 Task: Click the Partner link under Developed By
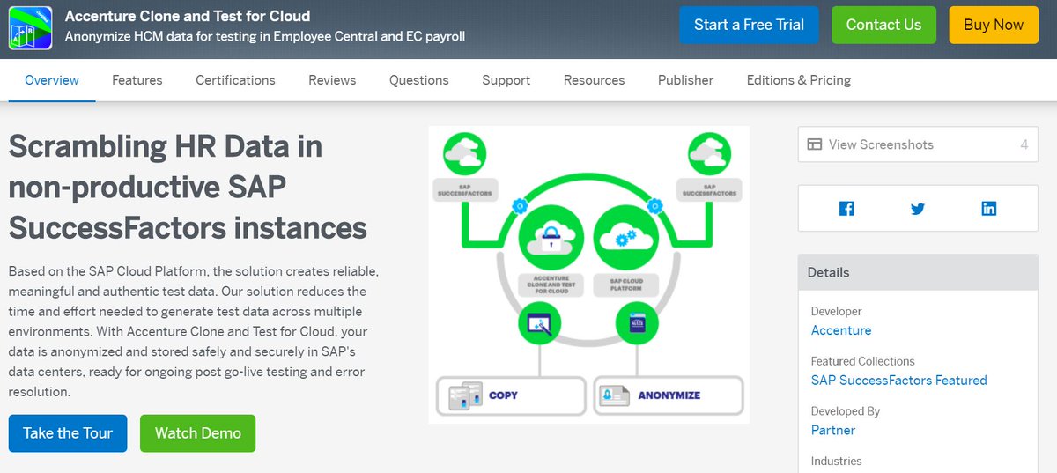pyautogui.click(x=833, y=430)
